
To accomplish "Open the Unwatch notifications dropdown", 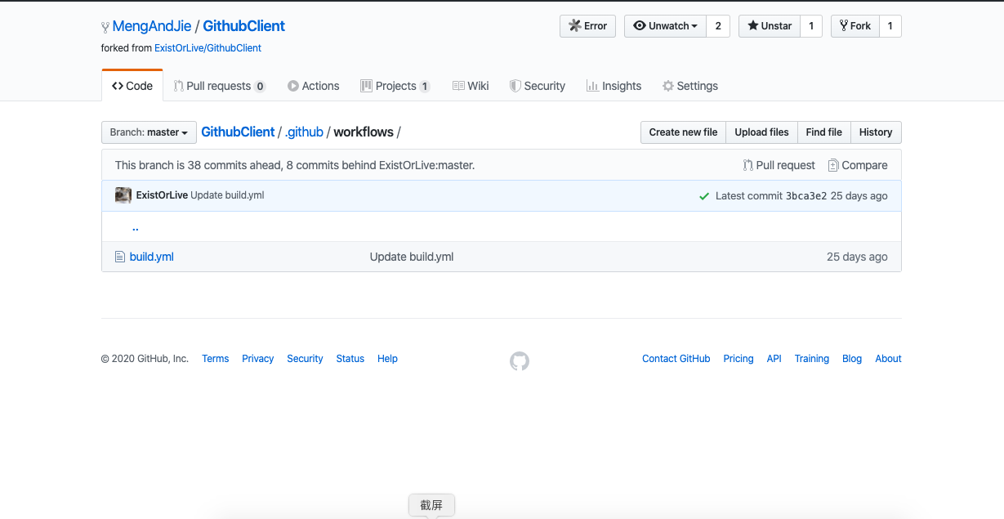I will tap(665, 26).
